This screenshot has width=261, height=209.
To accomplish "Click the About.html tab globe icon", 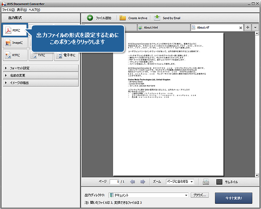I will (x=140, y=27).
